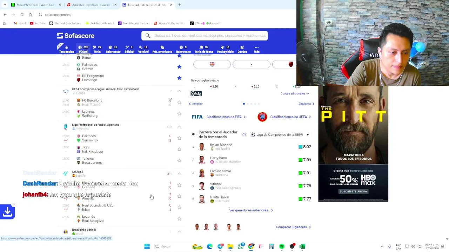449x252 pixels.
Task: Reload the page in the browser
Action: coord(22,15)
